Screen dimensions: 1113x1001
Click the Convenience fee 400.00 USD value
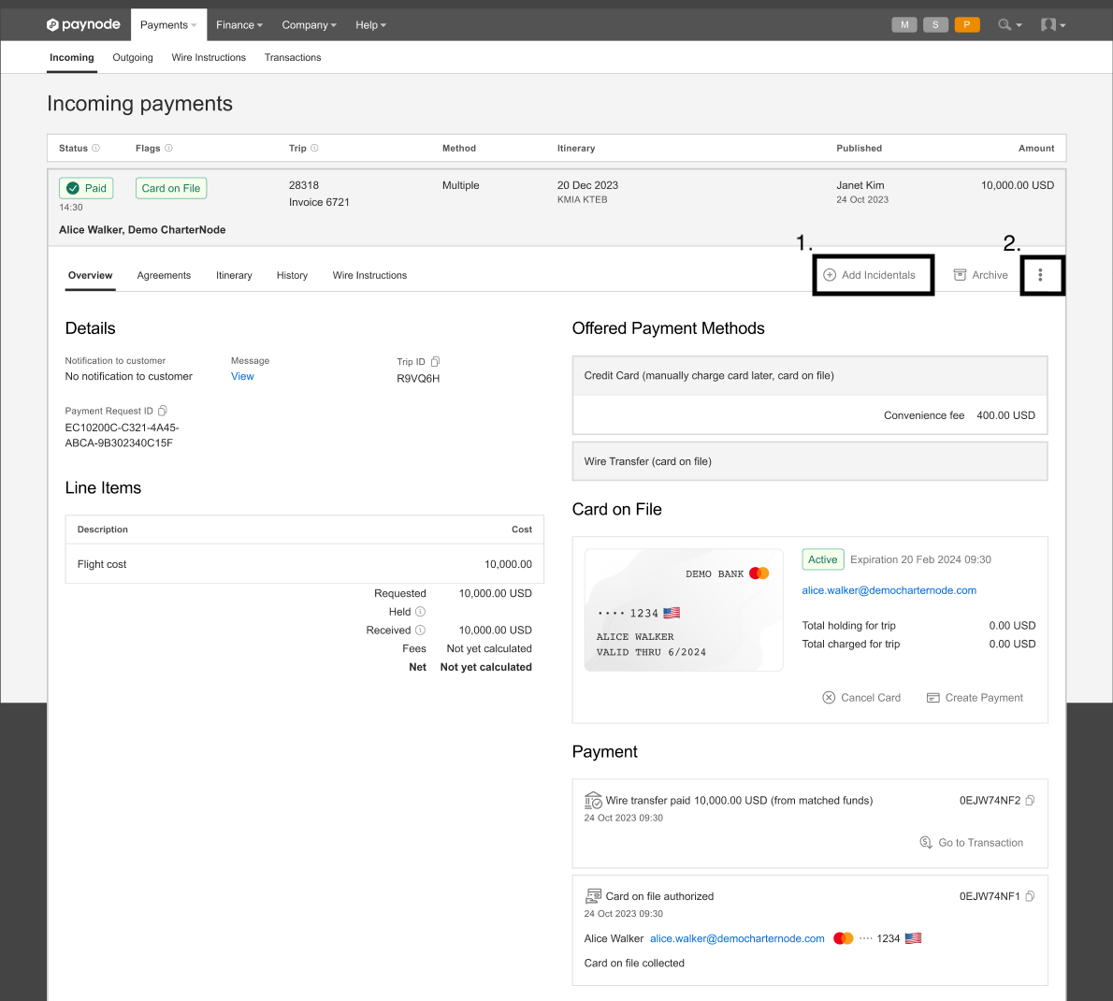[1005, 415]
